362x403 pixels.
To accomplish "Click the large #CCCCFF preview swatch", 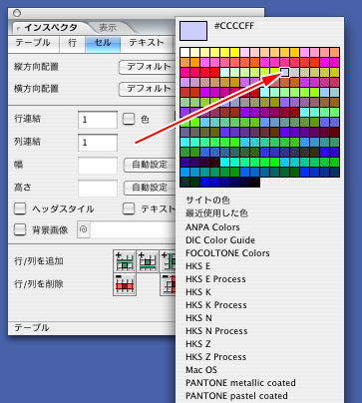I will pos(193,31).
